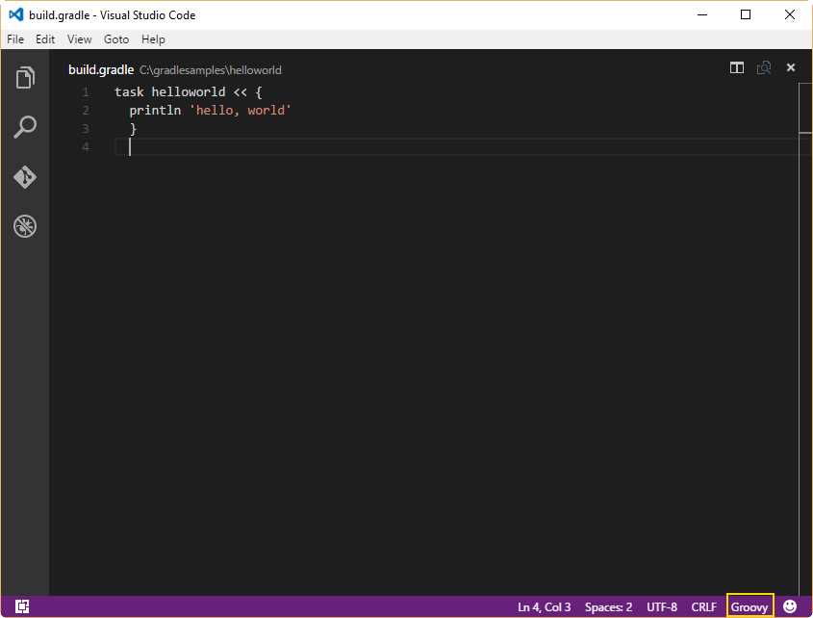Open the Goto menu
Image resolution: width=813 pixels, height=618 pixels.
(115, 39)
